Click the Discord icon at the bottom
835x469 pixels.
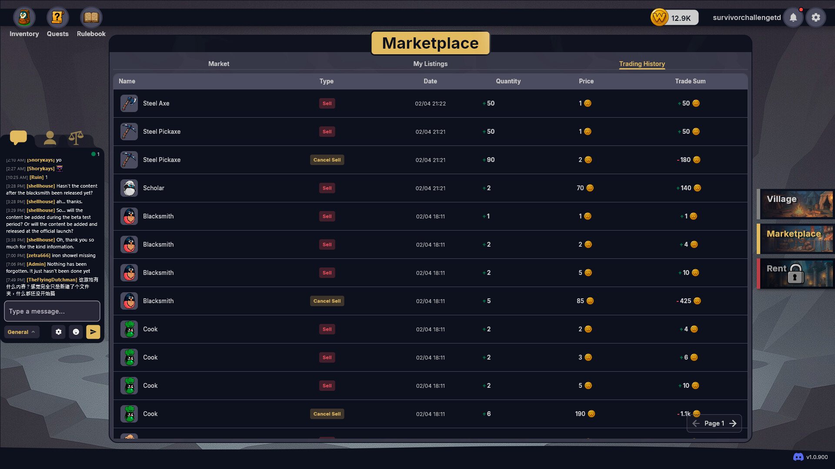(x=798, y=457)
